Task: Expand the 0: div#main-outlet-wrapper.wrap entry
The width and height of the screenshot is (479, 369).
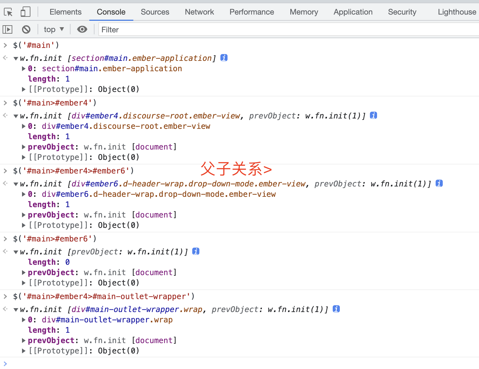Action: click(x=24, y=320)
